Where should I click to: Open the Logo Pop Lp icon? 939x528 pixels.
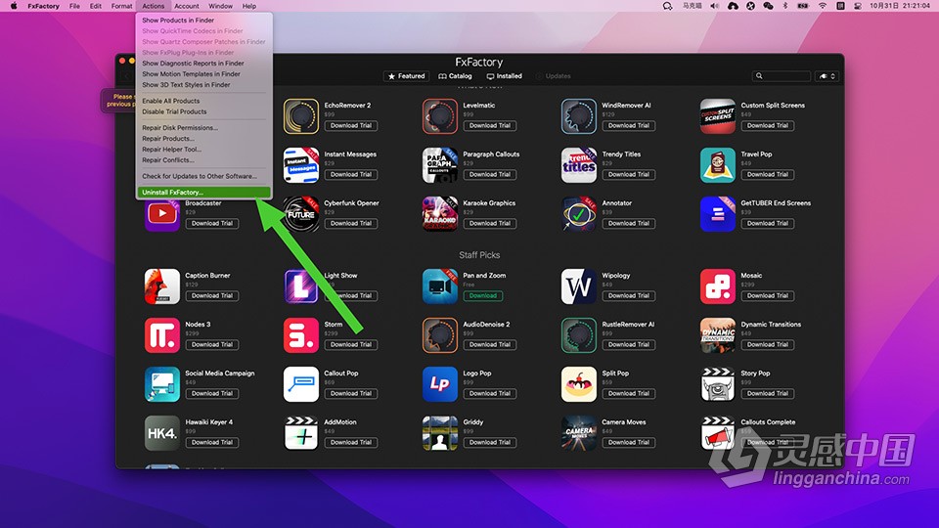(x=439, y=384)
